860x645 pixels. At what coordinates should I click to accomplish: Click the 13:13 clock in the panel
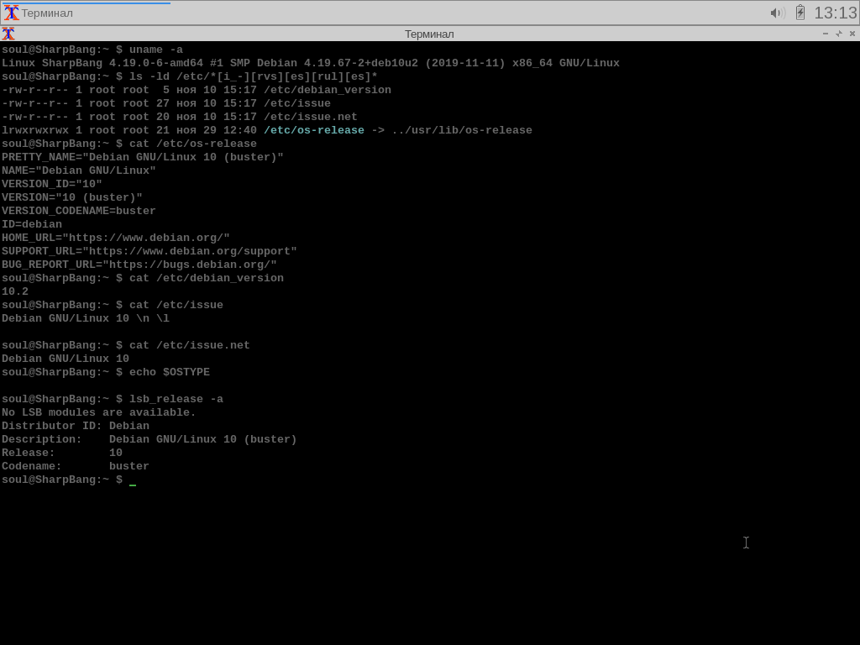coord(835,13)
